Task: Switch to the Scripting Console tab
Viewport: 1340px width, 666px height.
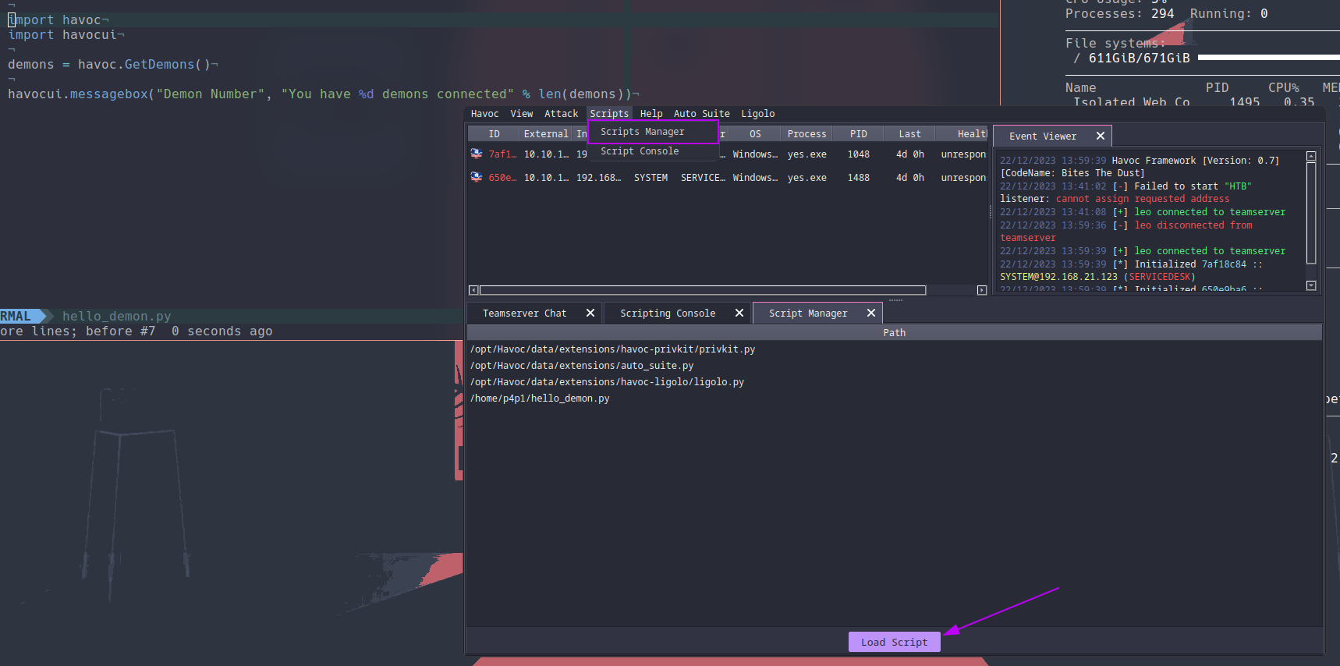Action: 667,313
